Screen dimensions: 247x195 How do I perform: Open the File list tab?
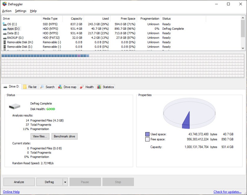30,87
